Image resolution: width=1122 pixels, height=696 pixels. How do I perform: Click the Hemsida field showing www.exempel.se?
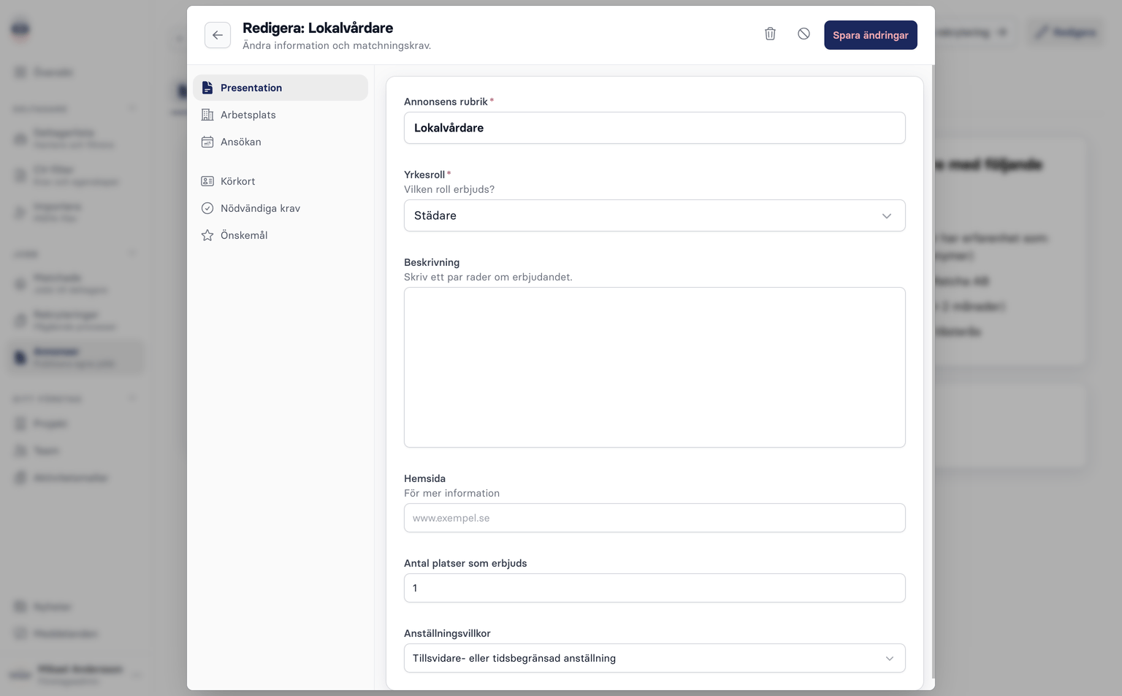(654, 518)
